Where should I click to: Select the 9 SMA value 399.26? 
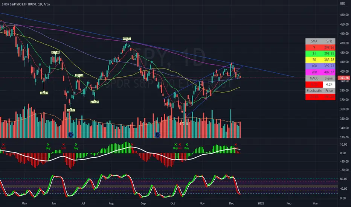[329, 47]
